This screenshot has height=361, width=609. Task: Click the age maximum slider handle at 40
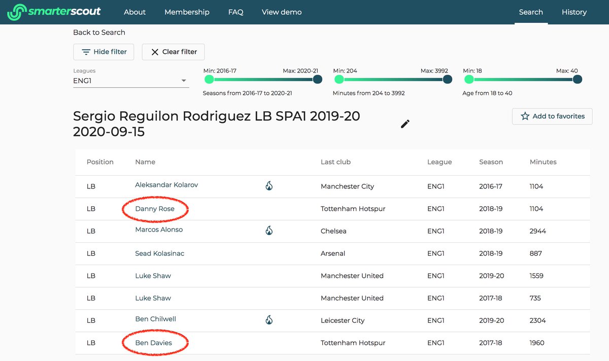[577, 79]
